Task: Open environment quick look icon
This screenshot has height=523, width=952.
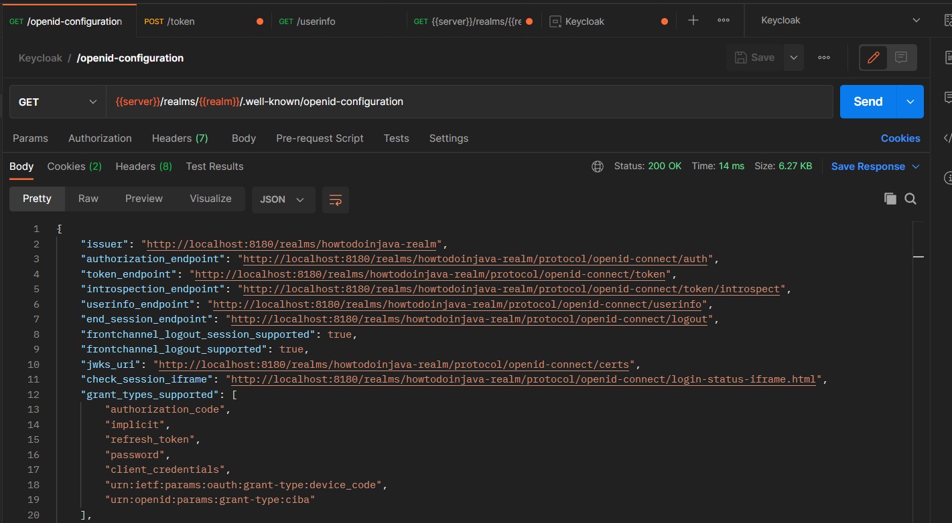Action: (947, 21)
